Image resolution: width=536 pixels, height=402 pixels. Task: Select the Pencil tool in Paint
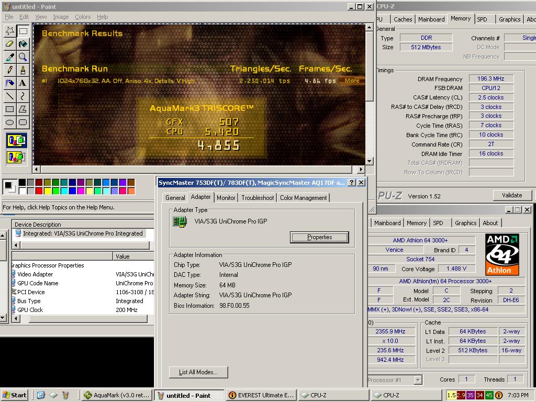coord(9,70)
